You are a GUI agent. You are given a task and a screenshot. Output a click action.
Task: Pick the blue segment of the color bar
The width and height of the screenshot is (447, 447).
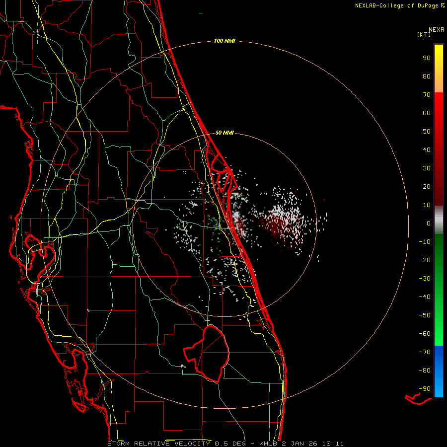pyautogui.click(x=439, y=372)
